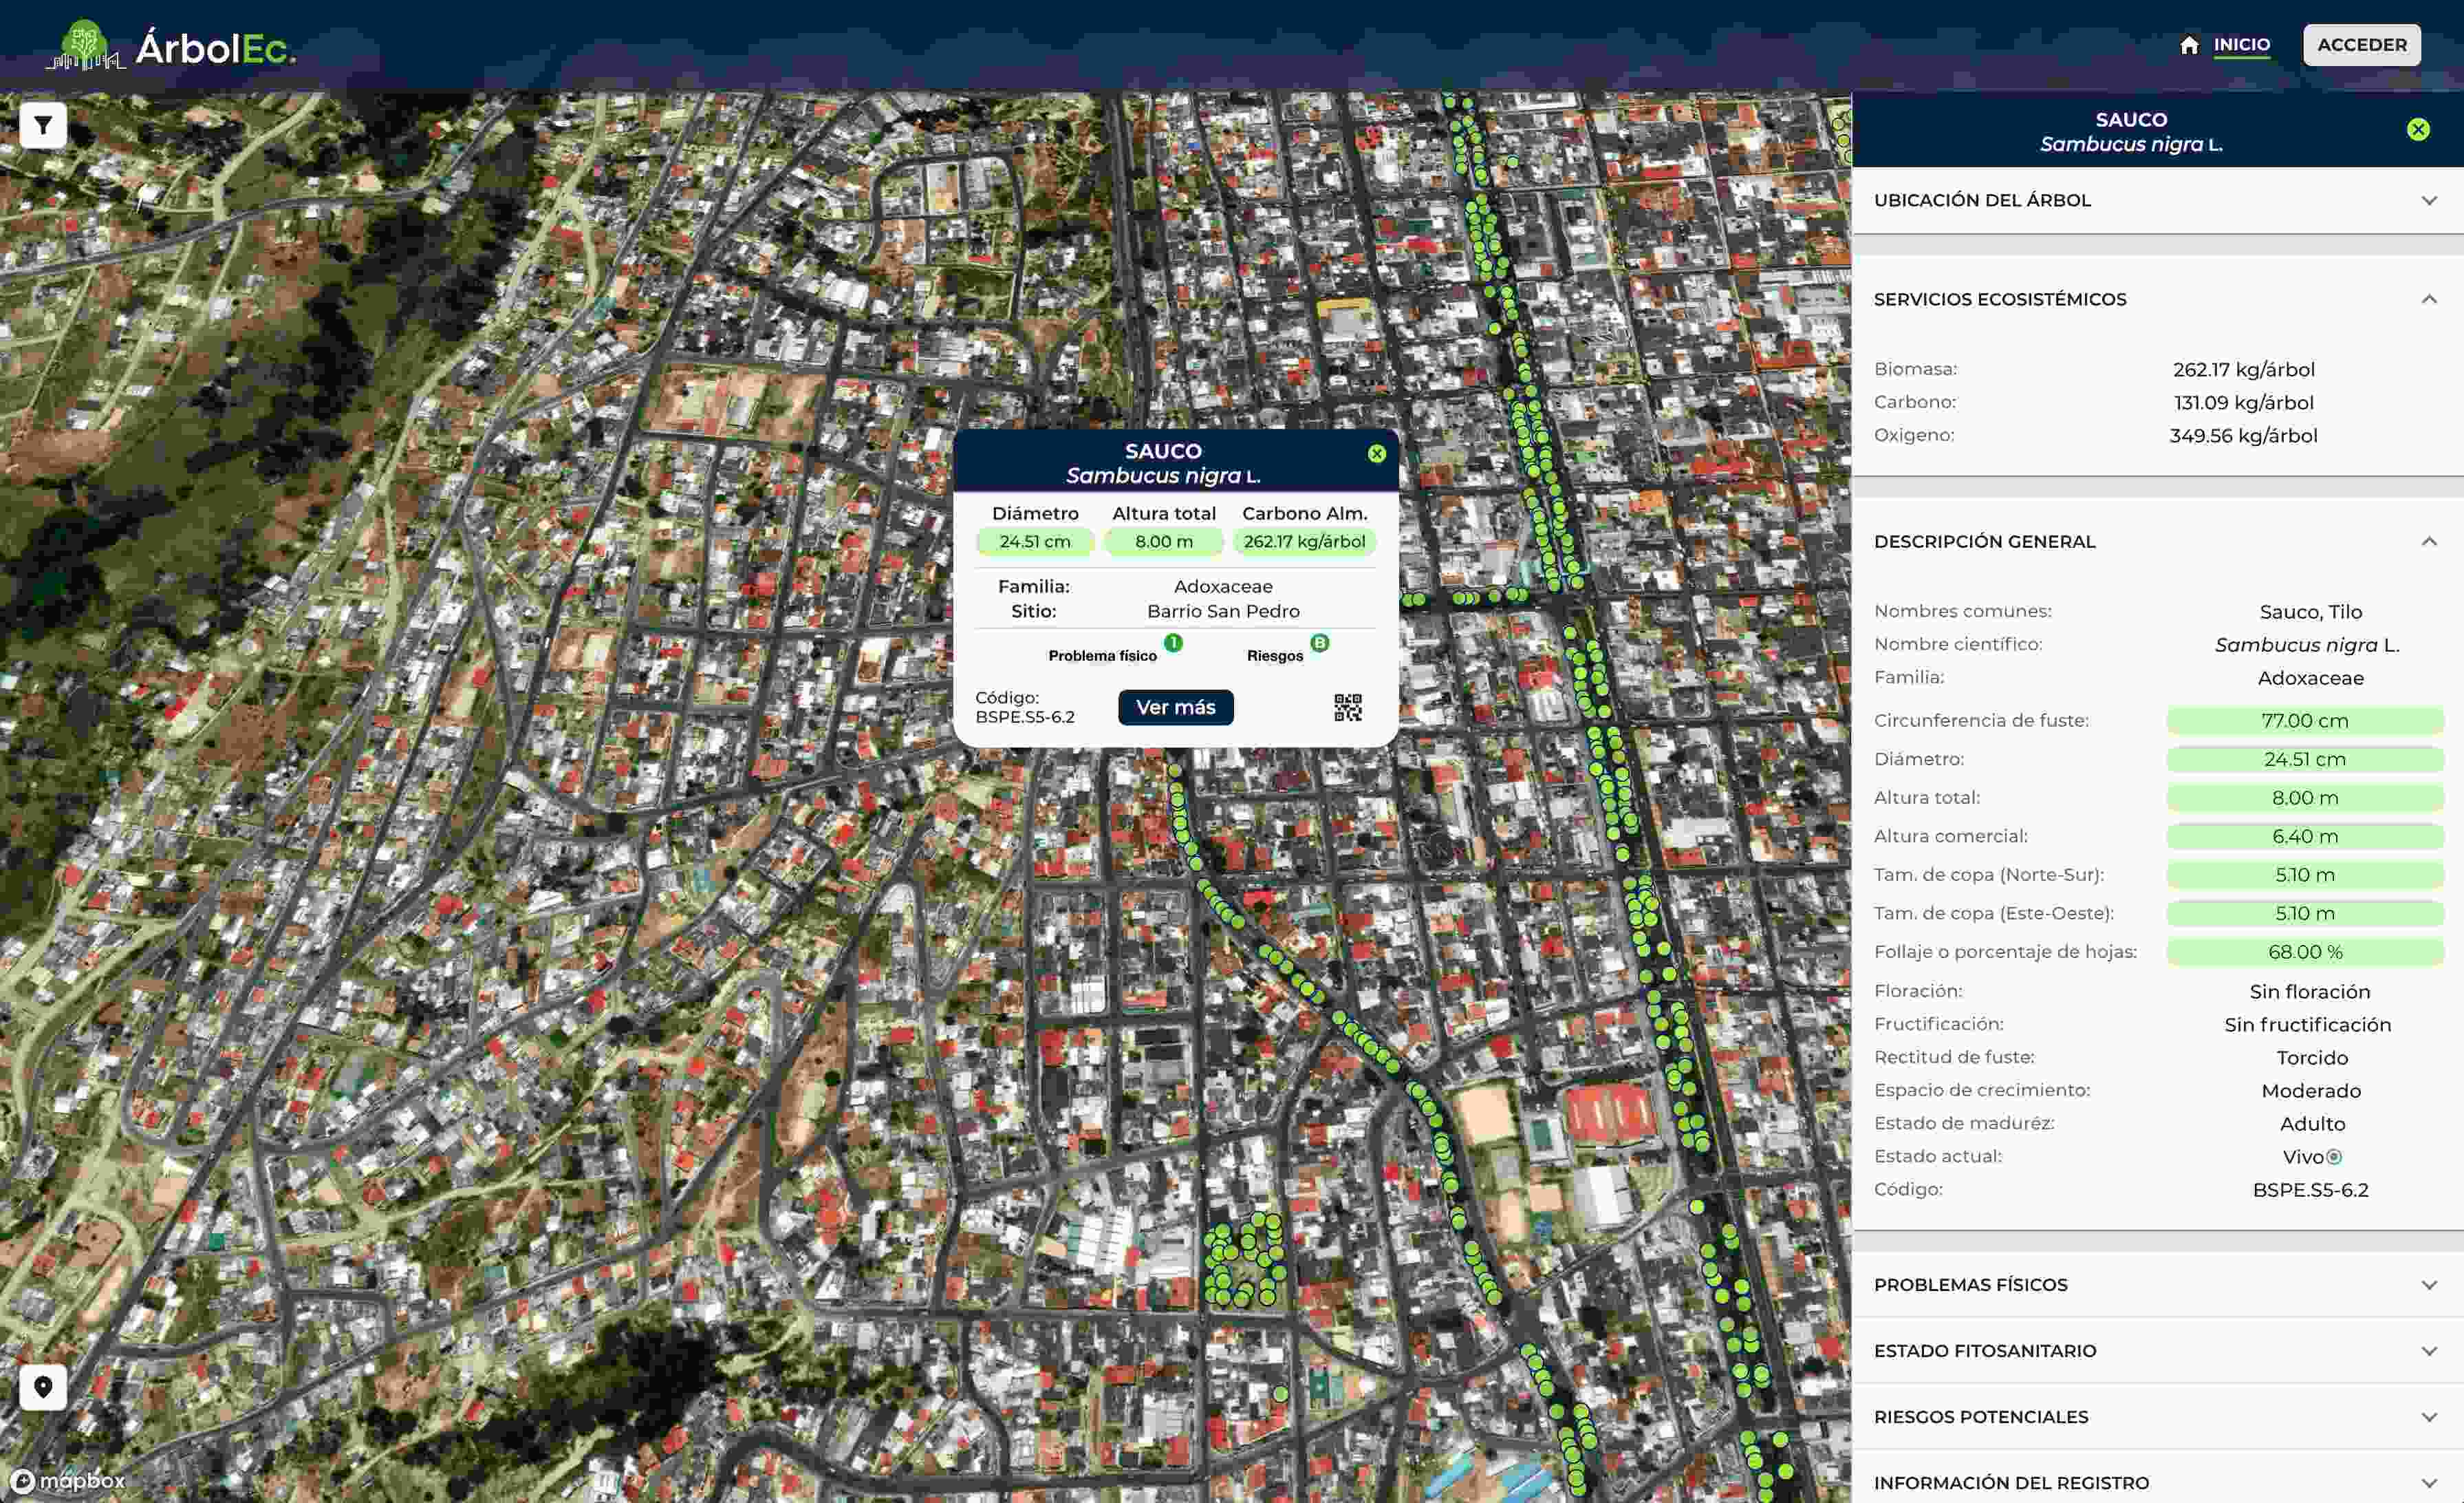Collapse the Servicios Ecosistémicos section
Image resolution: width=2464 pixels, height=1503 pixels.
click(x=2428, y=299)
